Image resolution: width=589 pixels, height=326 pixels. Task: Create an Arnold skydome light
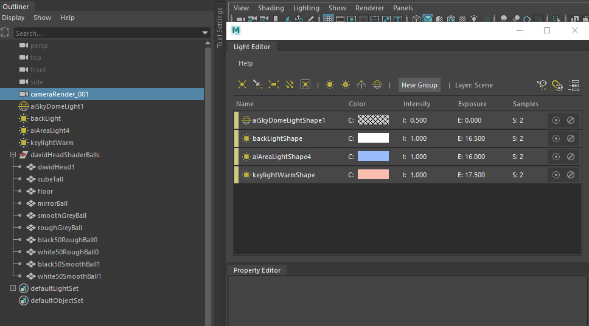(x=377, y=84)
